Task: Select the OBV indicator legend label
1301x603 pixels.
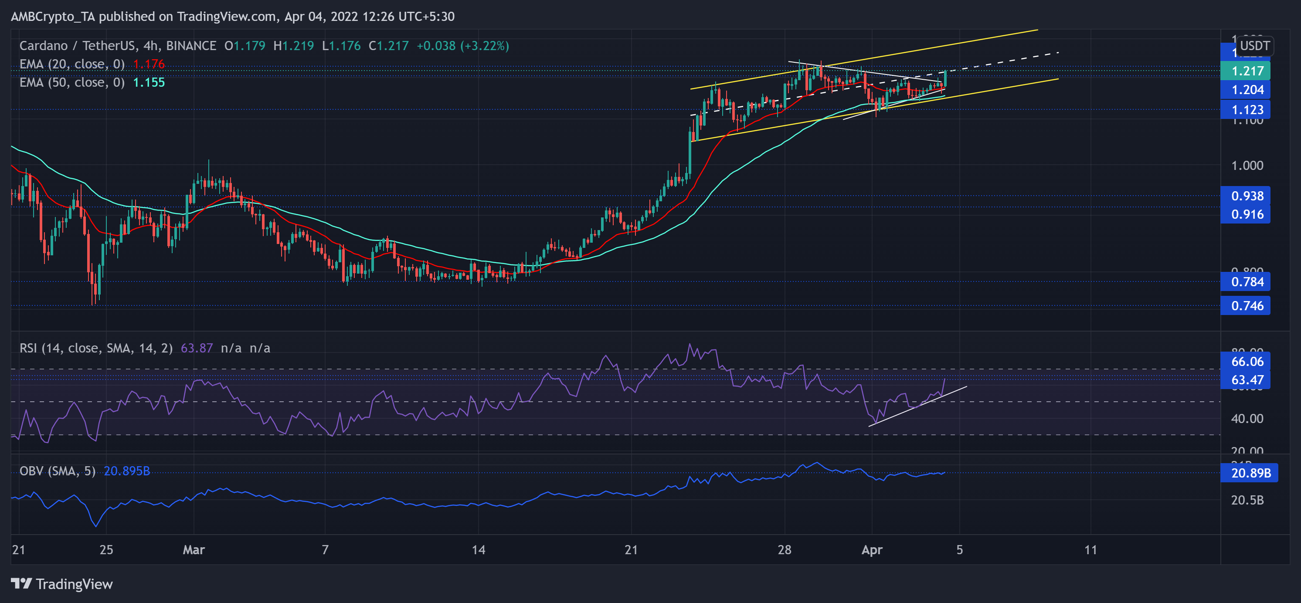Action: (x=57, y=471)
